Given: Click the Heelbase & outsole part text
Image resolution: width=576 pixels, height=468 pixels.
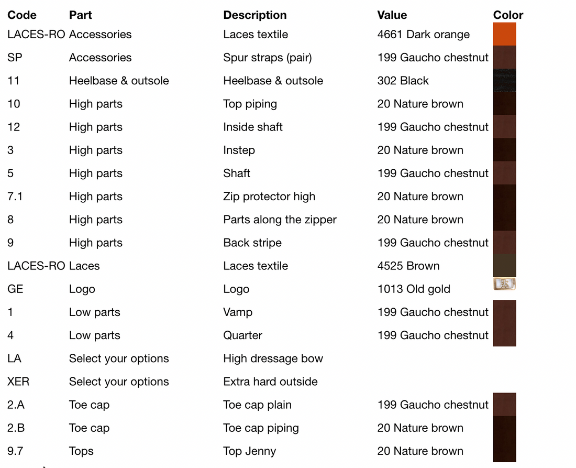Looking at the screenshot, I should coord(119,81).
